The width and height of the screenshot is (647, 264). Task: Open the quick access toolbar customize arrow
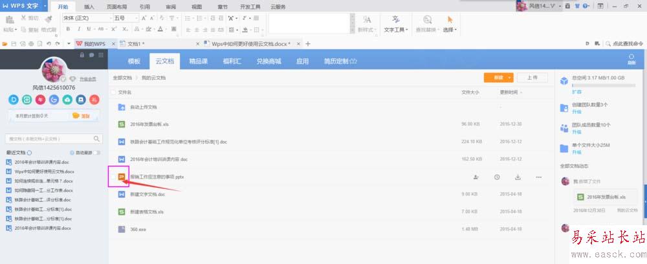[68, 44]
